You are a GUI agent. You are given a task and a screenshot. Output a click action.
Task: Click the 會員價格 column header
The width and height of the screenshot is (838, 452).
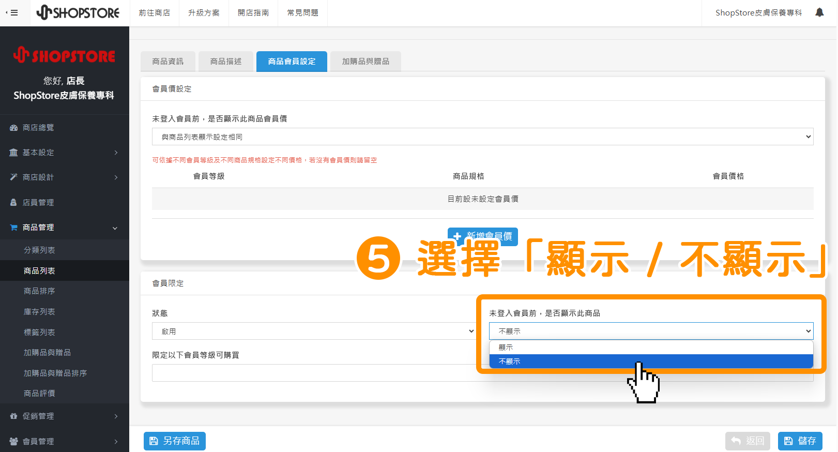pos(728,176)
